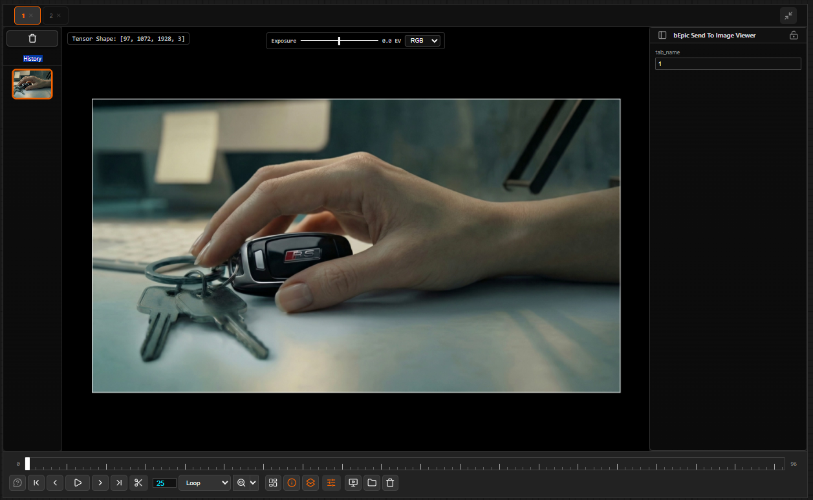813x500 pixels.
Task: Toggle the lock icon in the properties panel
Action: point(794,36)
